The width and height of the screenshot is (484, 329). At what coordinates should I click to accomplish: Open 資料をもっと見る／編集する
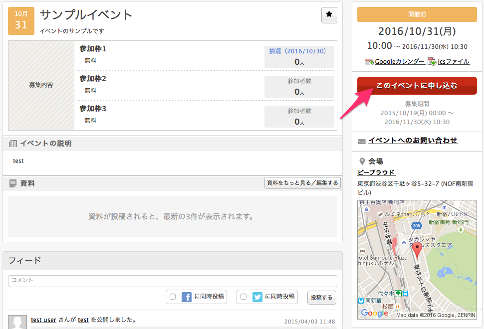click(x=302, y=183)
